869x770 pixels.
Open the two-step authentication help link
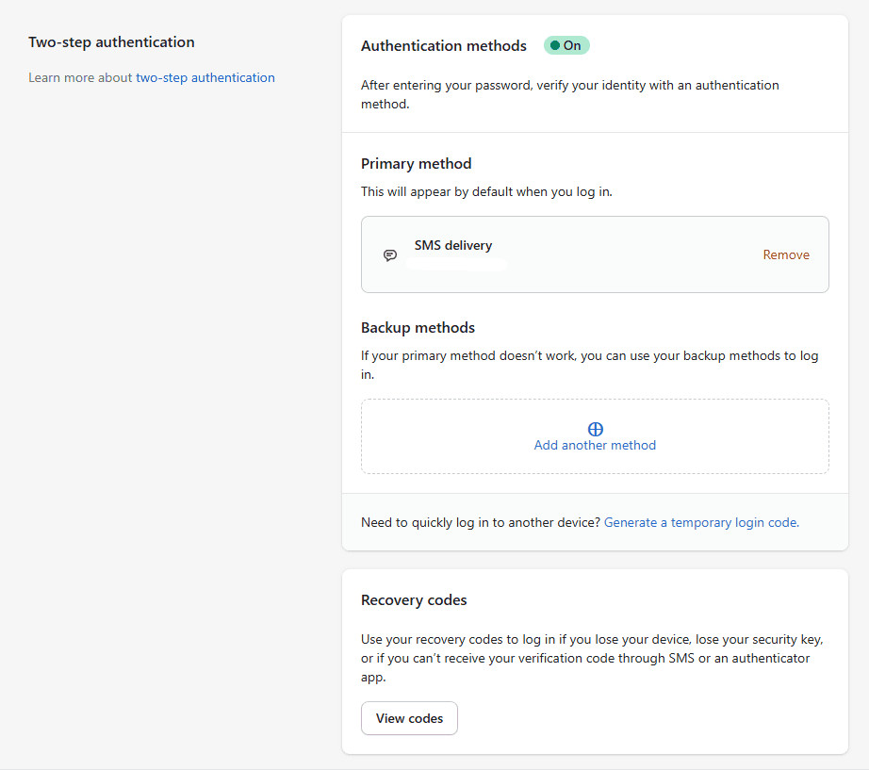pos(205,77)
